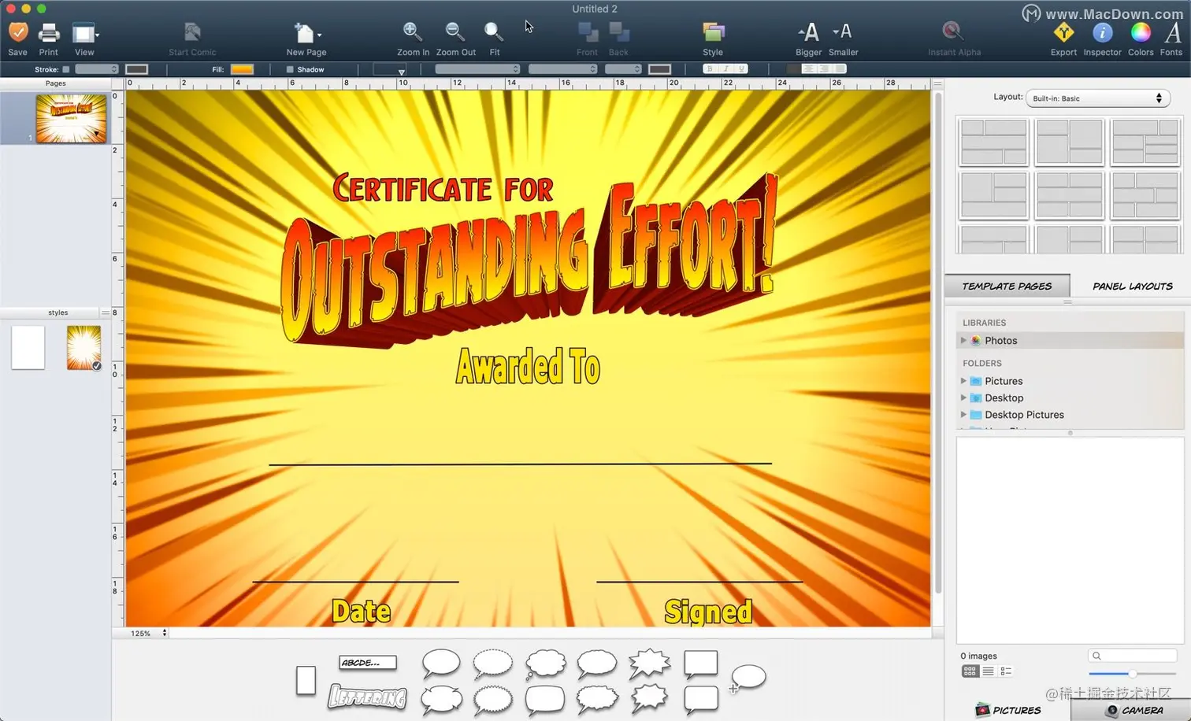Adjust the image thumbnail size slider
Viewport: 1191px width, 721px height.
point(1132,674)
